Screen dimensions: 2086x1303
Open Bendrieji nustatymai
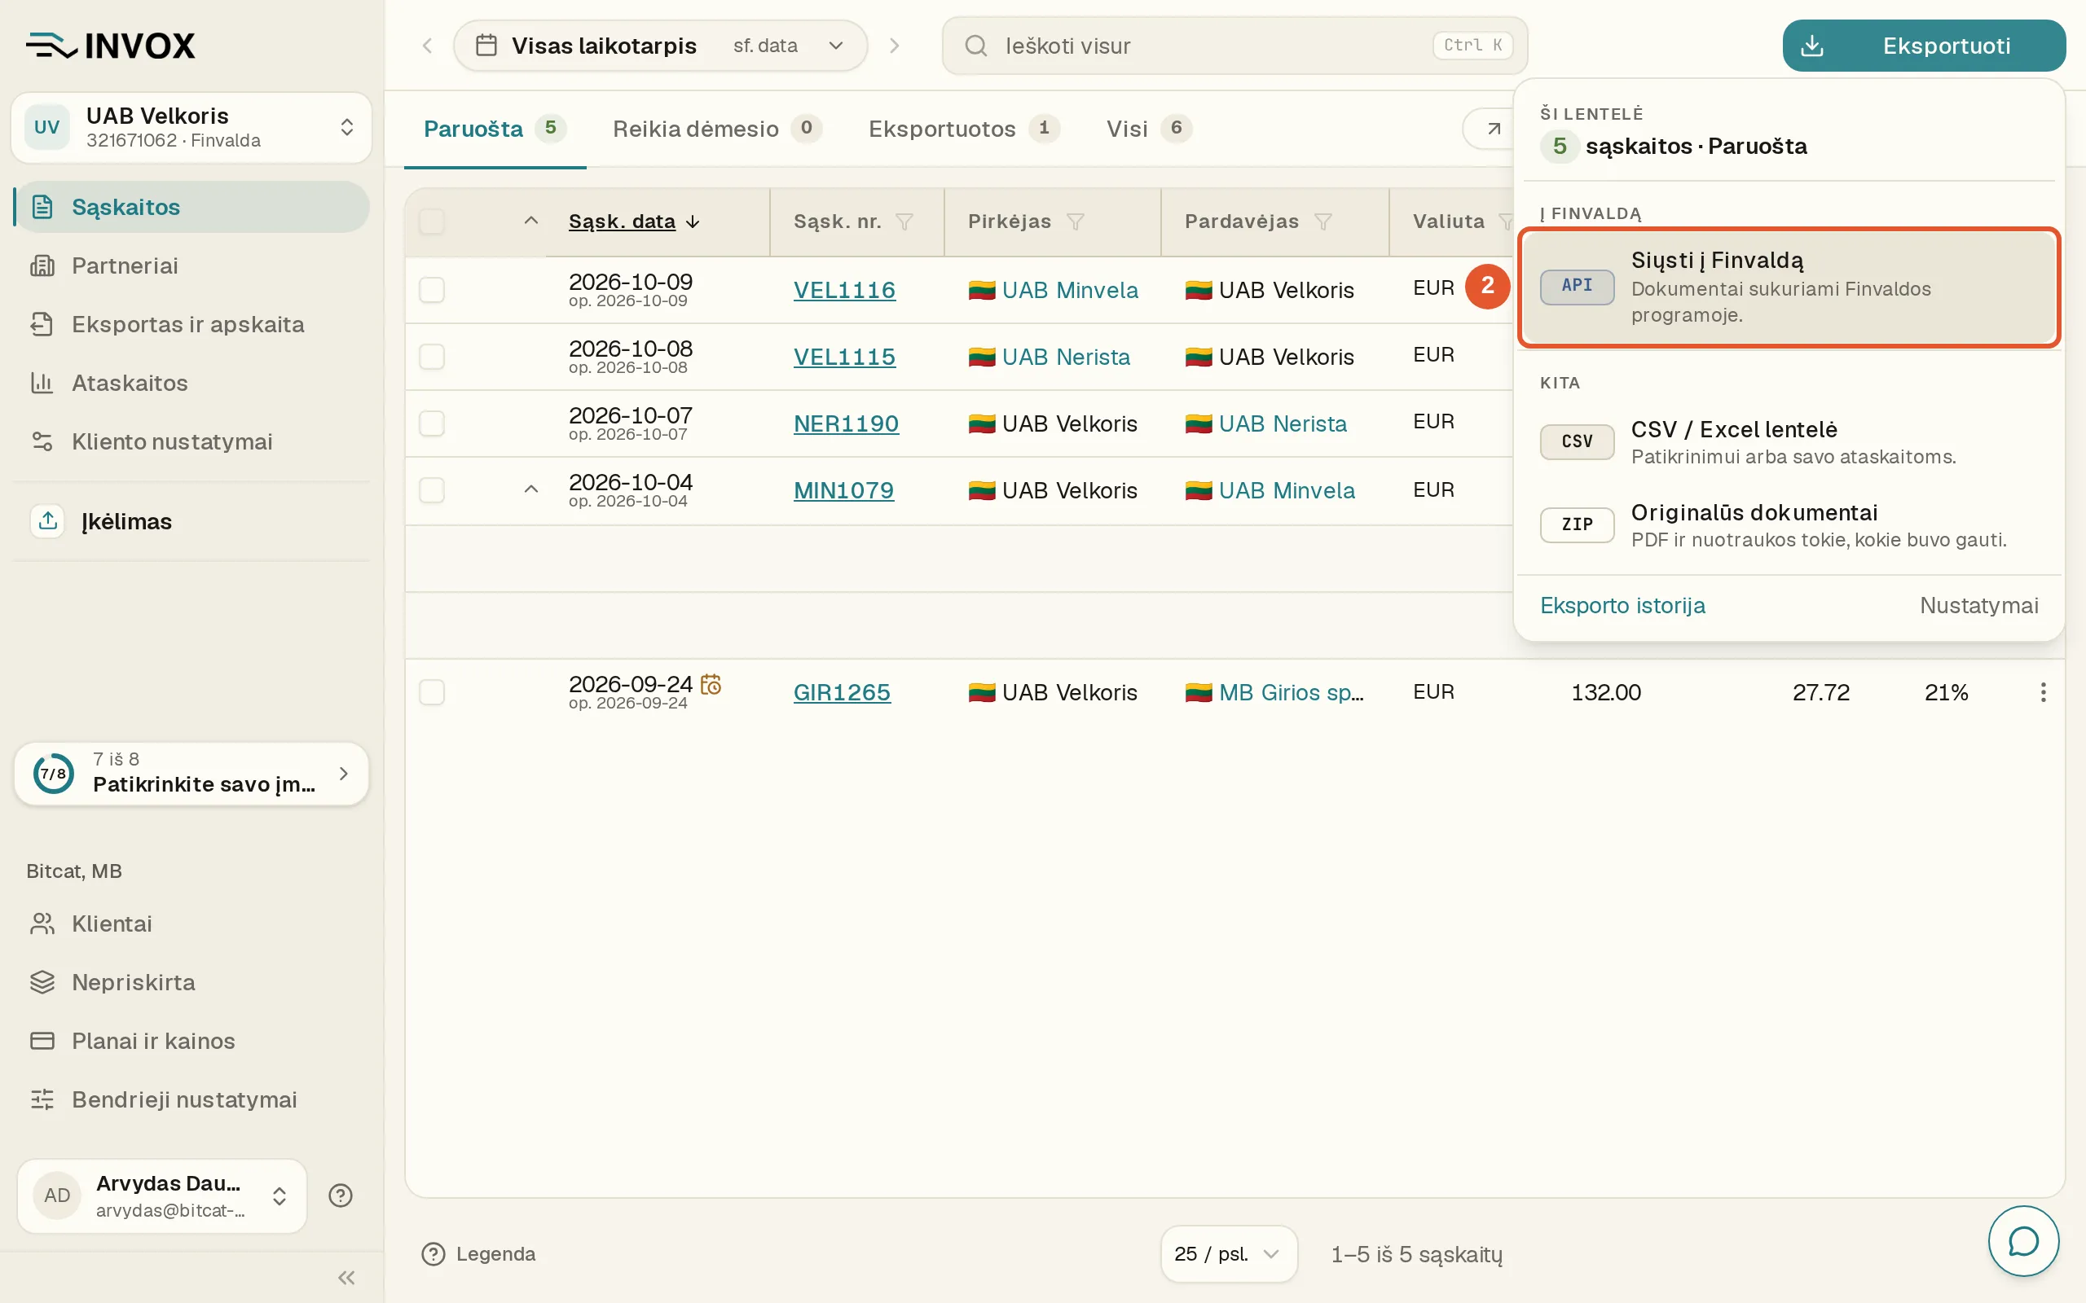tap(191, 1099)
